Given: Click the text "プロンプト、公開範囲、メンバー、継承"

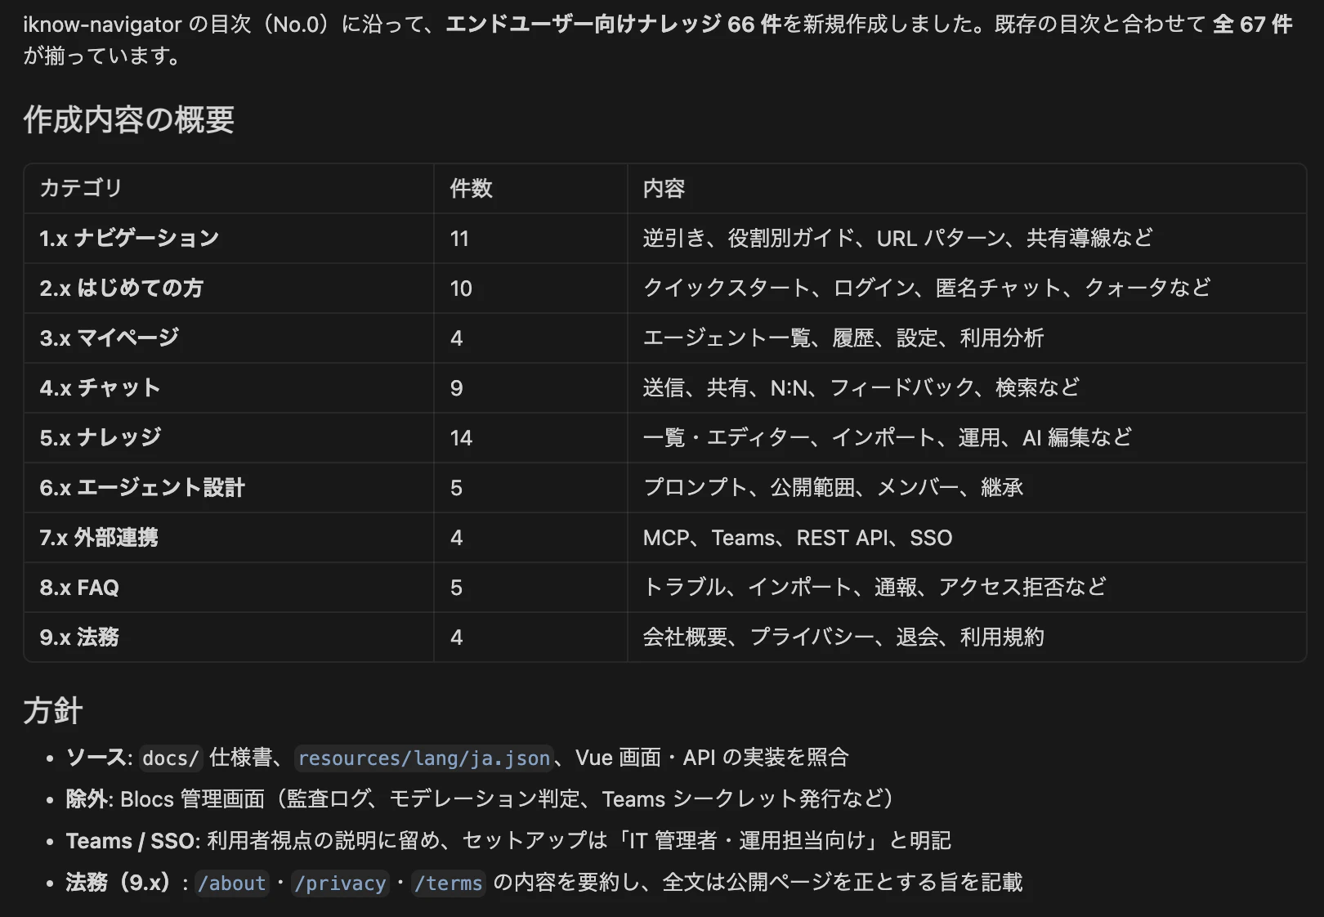Looking at the screenshot, I should [833, 488].
